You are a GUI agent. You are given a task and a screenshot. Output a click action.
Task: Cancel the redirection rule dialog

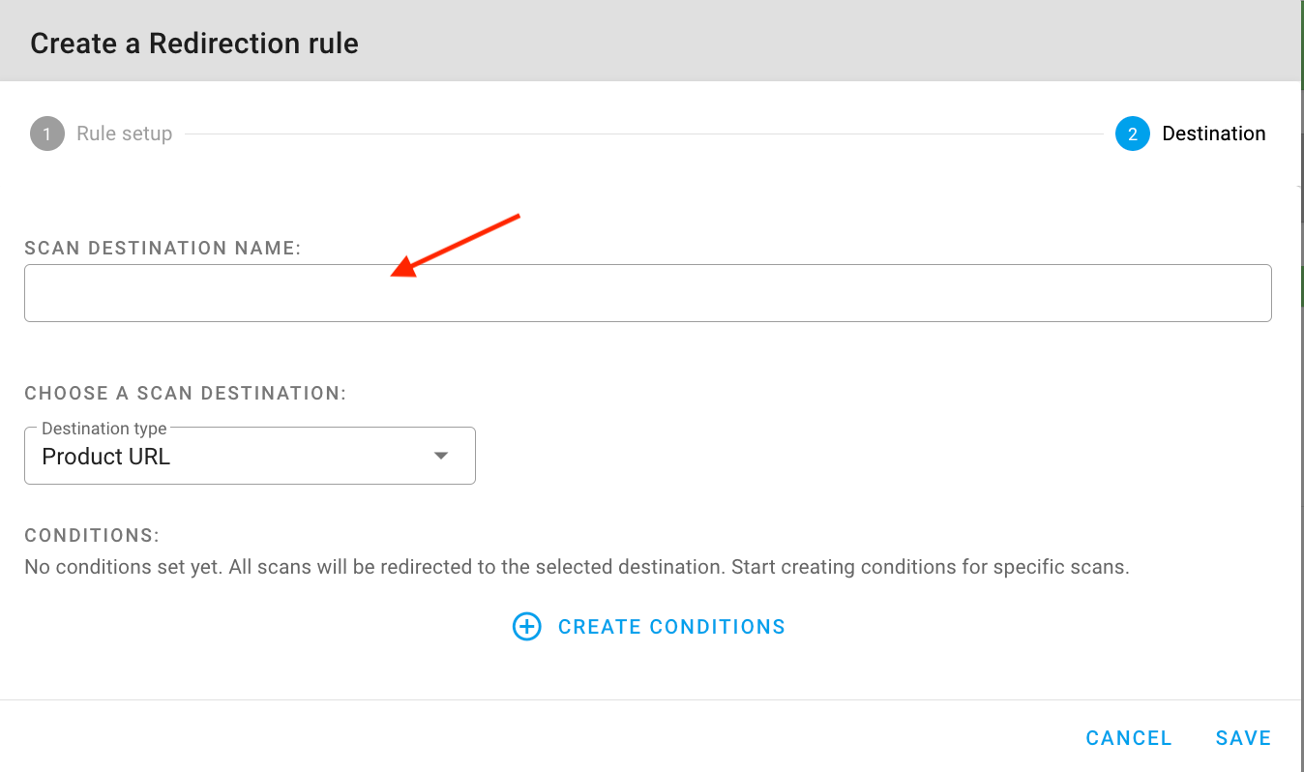(x=1128, y=738)
